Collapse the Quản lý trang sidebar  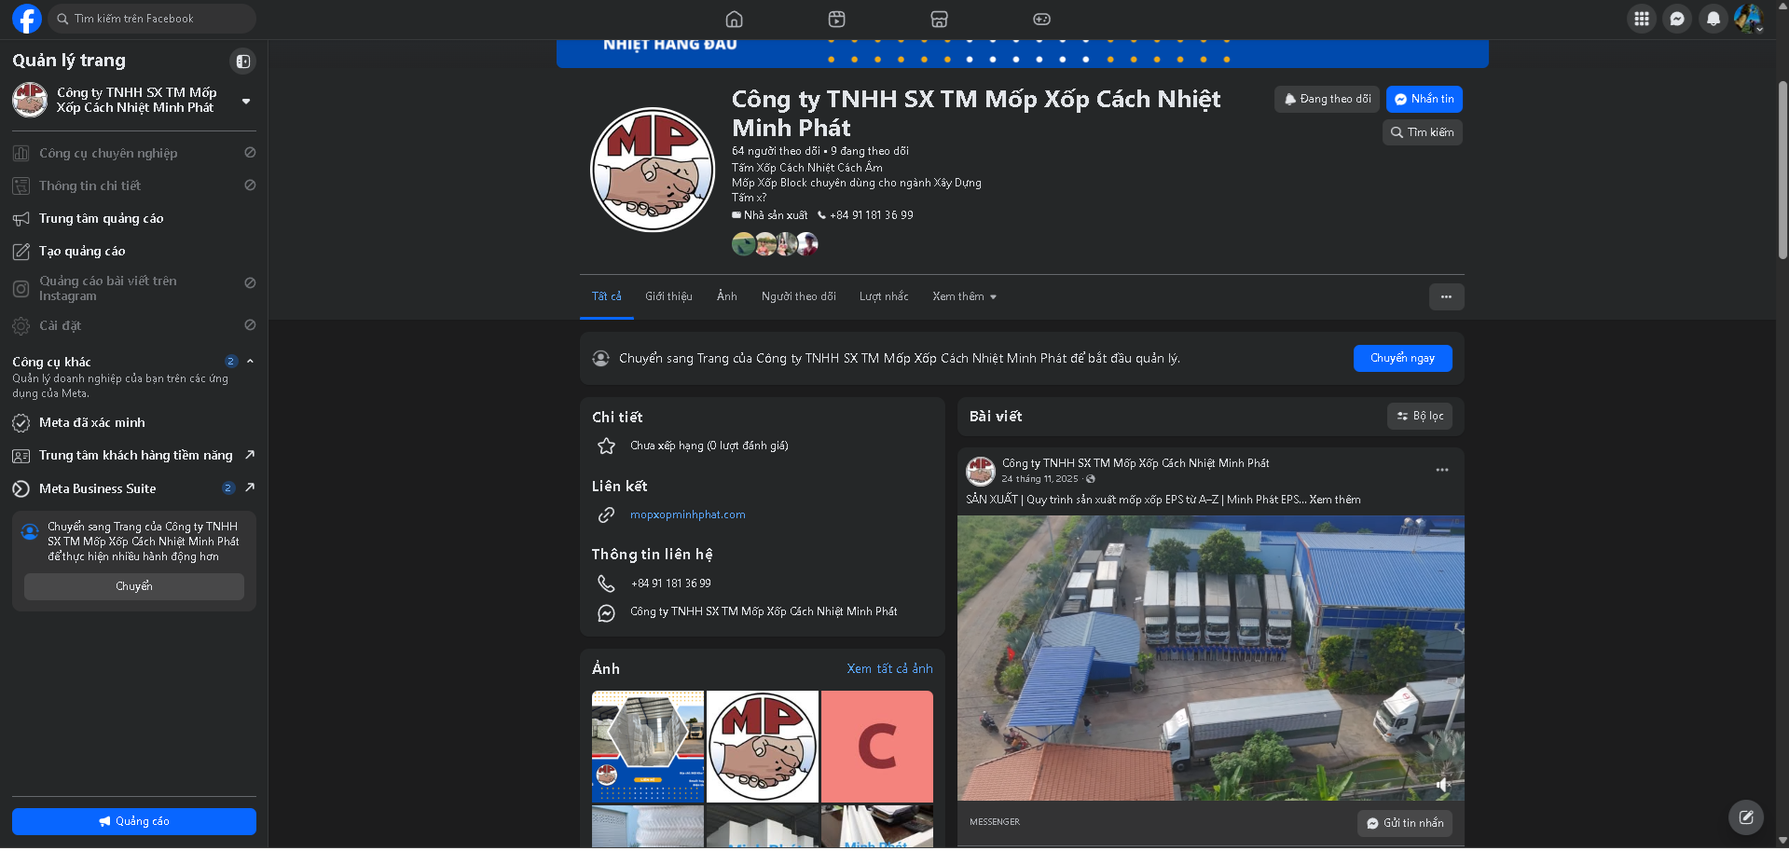pyautogui.click(x=243, y=62)
